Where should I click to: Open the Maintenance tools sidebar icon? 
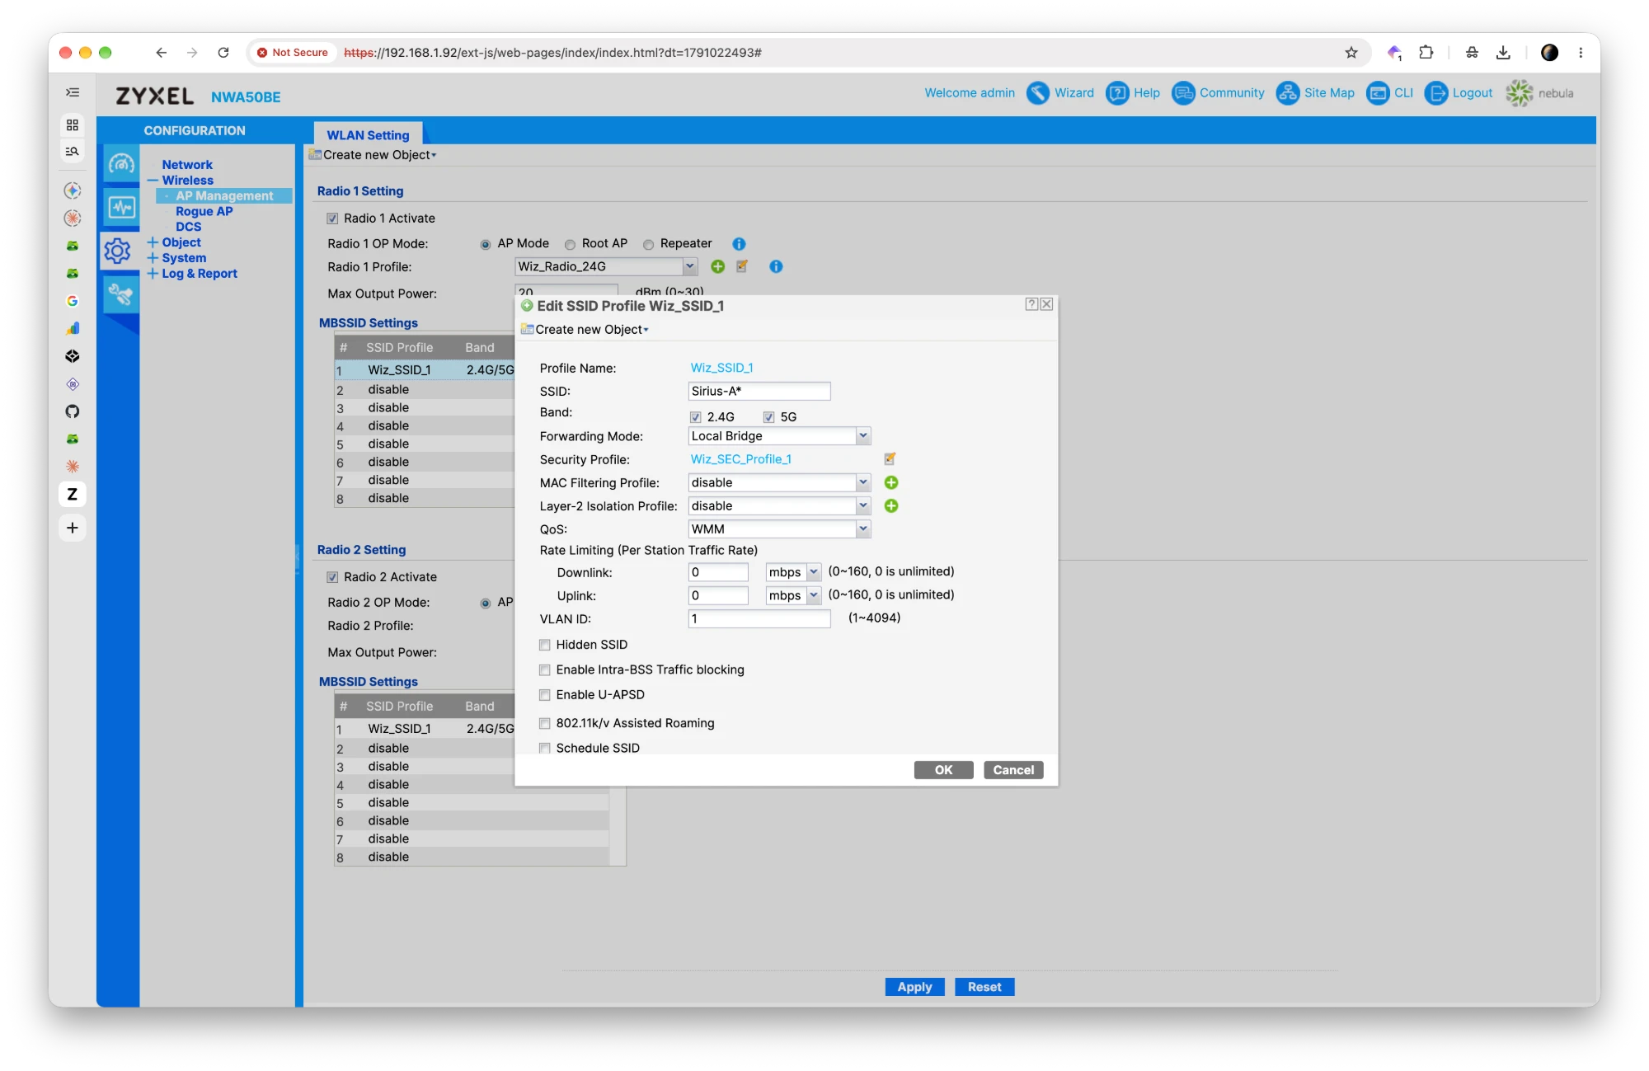[x=122, y=294]
